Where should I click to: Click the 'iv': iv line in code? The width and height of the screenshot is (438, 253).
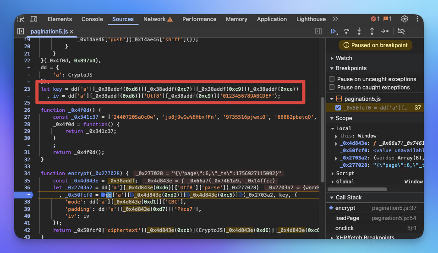pyautogui.click(x=77, y=216)
